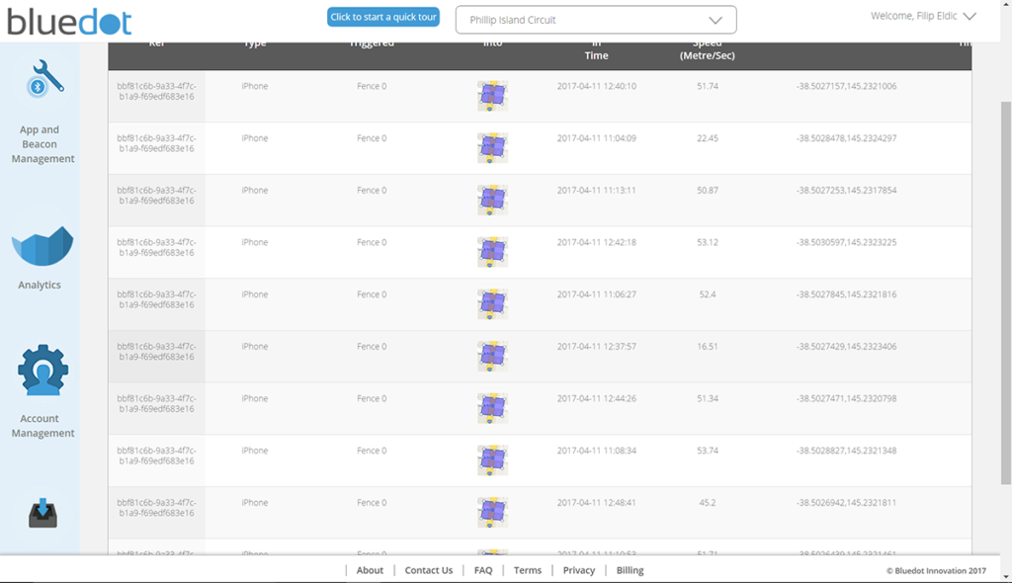Open App and Beacon Management wrench icon
Viewport: 1012px width, 583px height.
click(44, 79)
